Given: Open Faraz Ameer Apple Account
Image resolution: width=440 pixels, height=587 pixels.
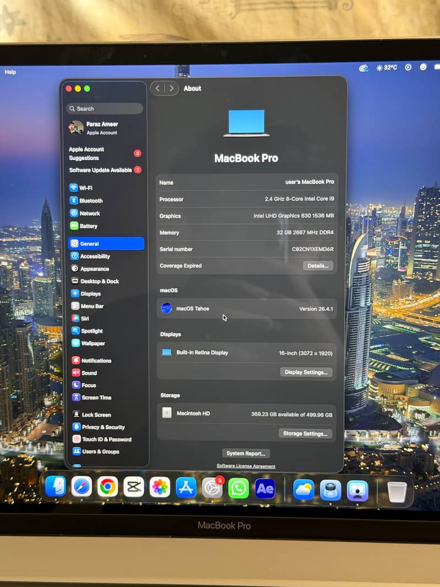Looking at the screenshot, I should coord(94,128).
